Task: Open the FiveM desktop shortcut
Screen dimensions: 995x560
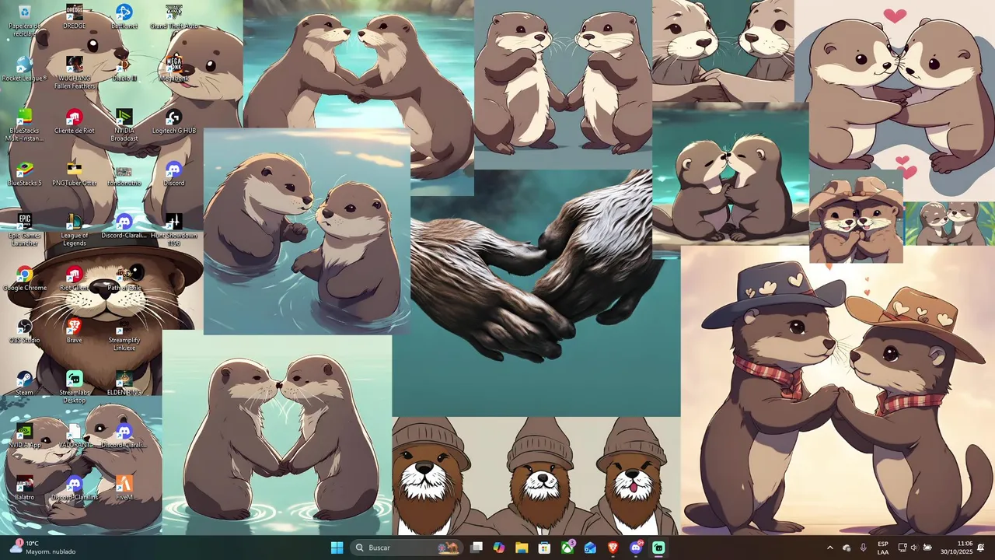Action: pyautogui.click(x=124, y=488)
